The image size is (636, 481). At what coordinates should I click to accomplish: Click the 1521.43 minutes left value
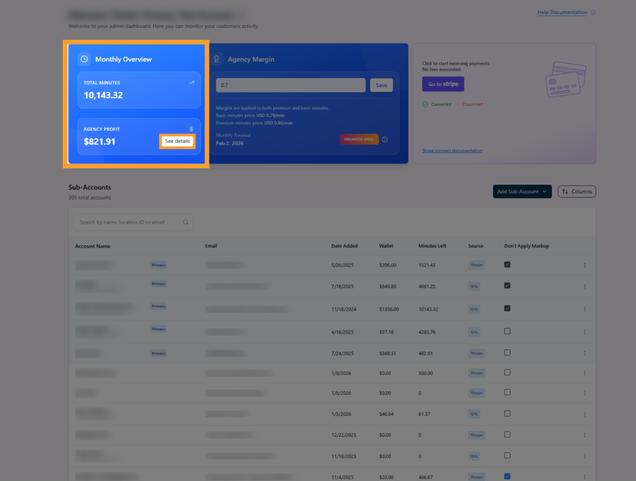[x=427, y=265]
